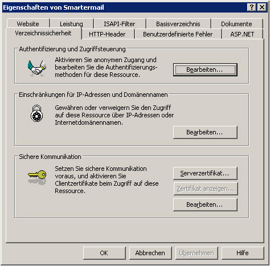Click the Zertifikat anzeigen button
The image size is (270, 266).
(x=206, y=189)
